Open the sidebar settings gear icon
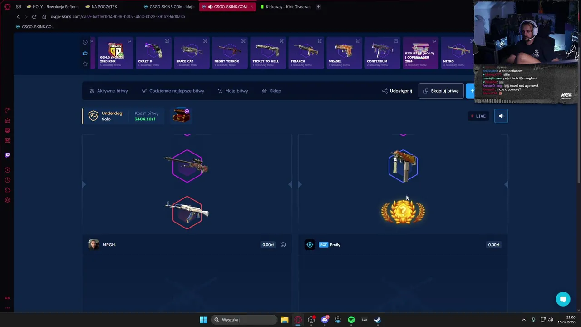The height and width of the screenshot is (327, 581). [7, 200]
